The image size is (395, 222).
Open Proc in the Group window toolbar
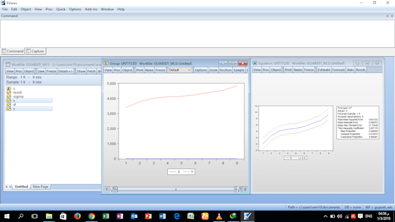[x=117, y=70]
